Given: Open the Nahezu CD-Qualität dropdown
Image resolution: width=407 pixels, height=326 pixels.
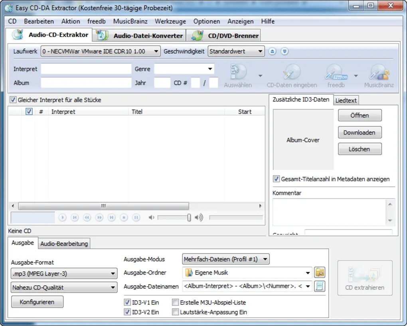Looking at the screenshot, I should [x=64, y=287].
